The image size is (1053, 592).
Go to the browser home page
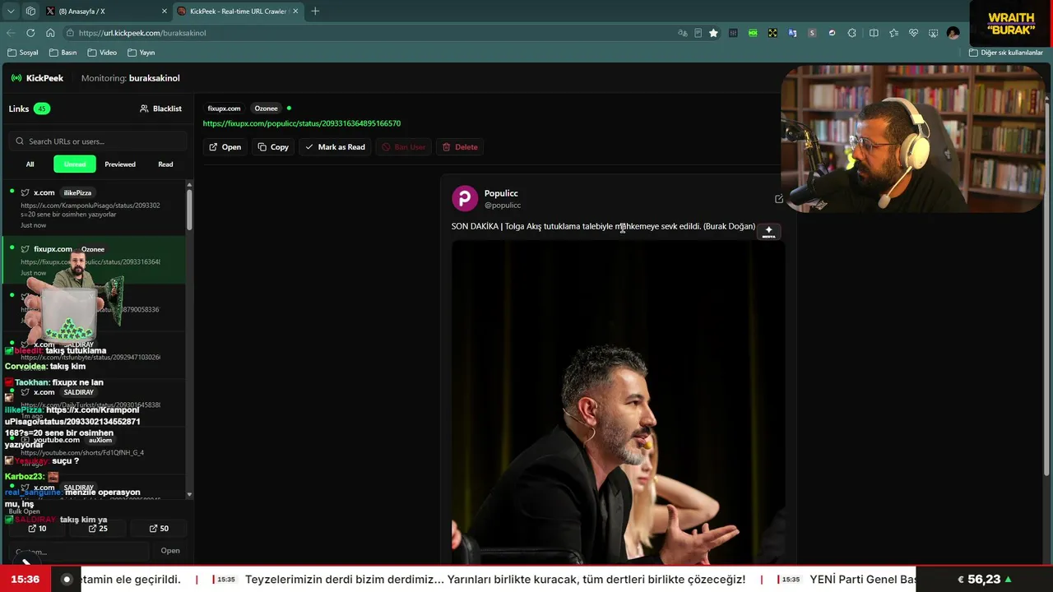[x=50, y=33]
